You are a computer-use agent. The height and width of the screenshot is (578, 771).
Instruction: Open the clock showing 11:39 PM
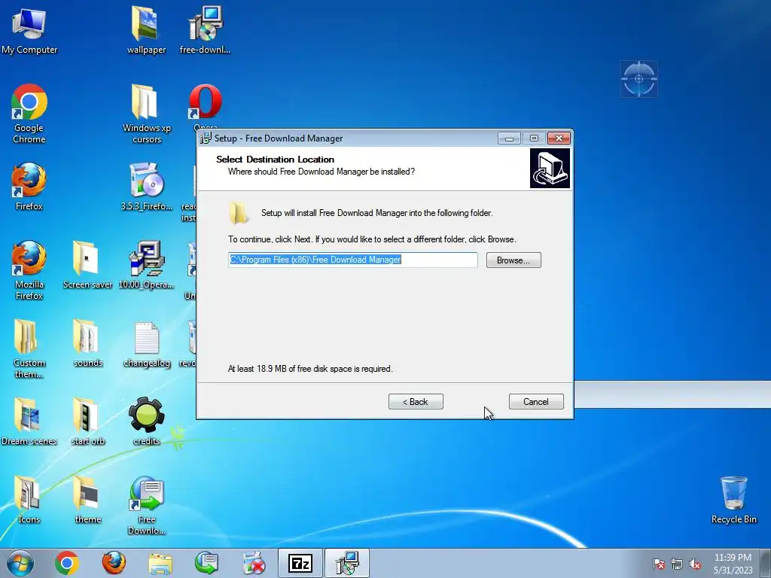733,564
